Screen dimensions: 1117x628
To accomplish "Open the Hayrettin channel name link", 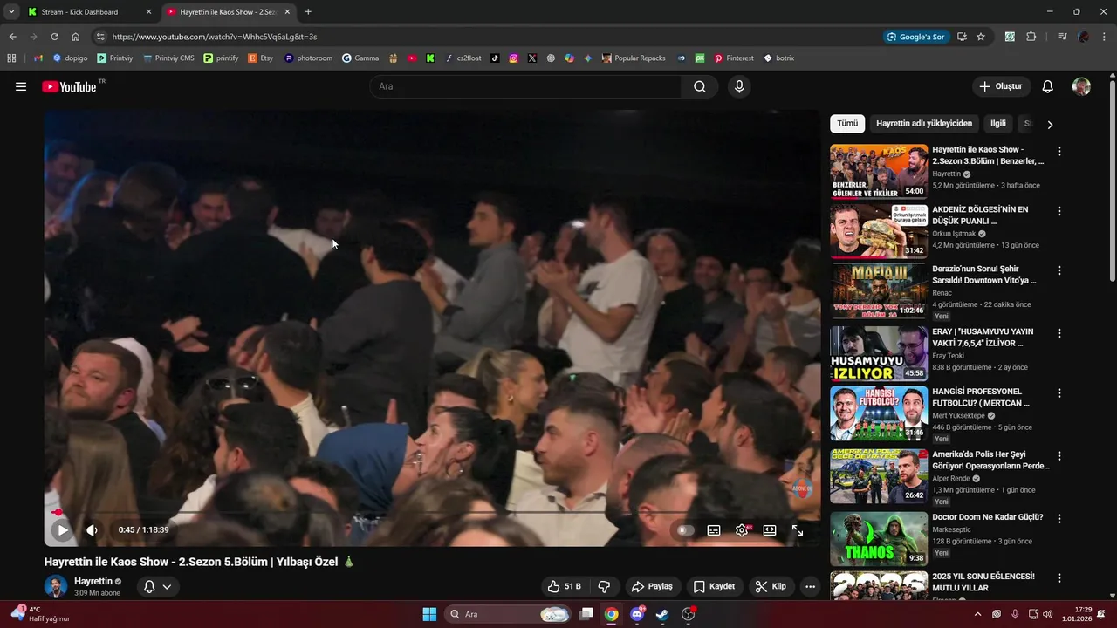I will (x=93, y=581).
